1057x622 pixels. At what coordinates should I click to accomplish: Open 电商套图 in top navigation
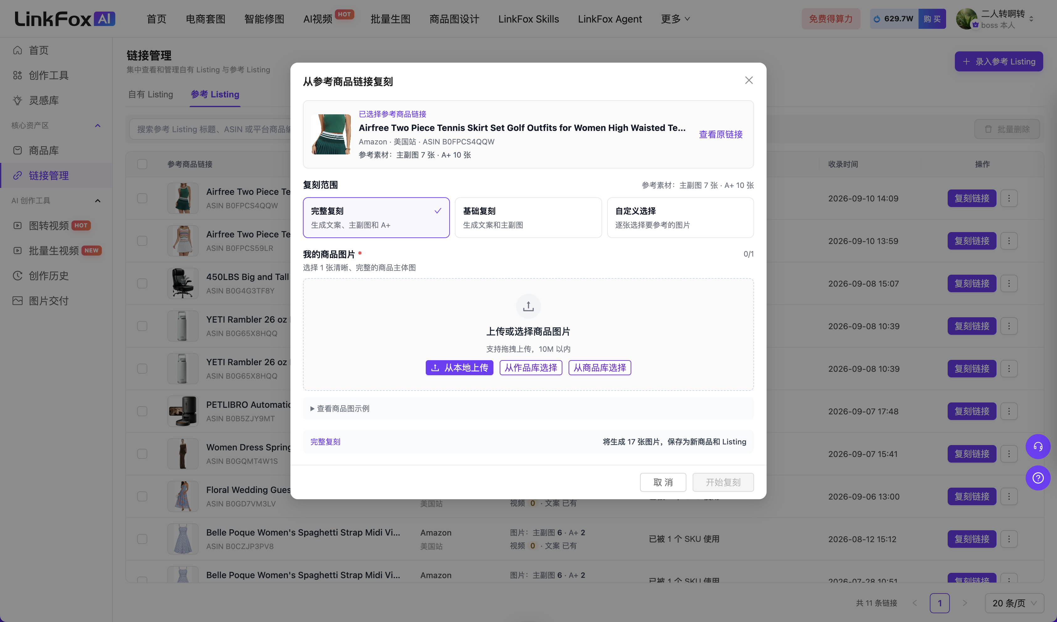205,19
